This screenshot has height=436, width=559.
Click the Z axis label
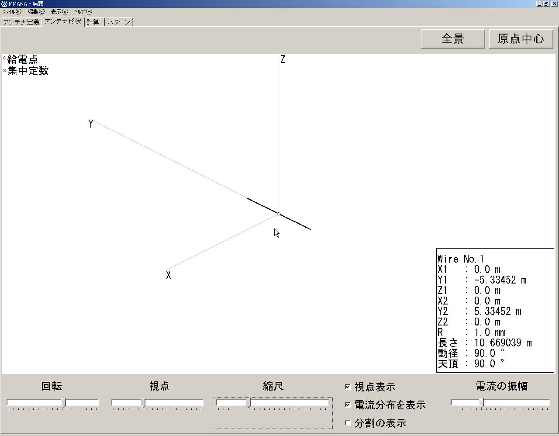pos(283,59)
